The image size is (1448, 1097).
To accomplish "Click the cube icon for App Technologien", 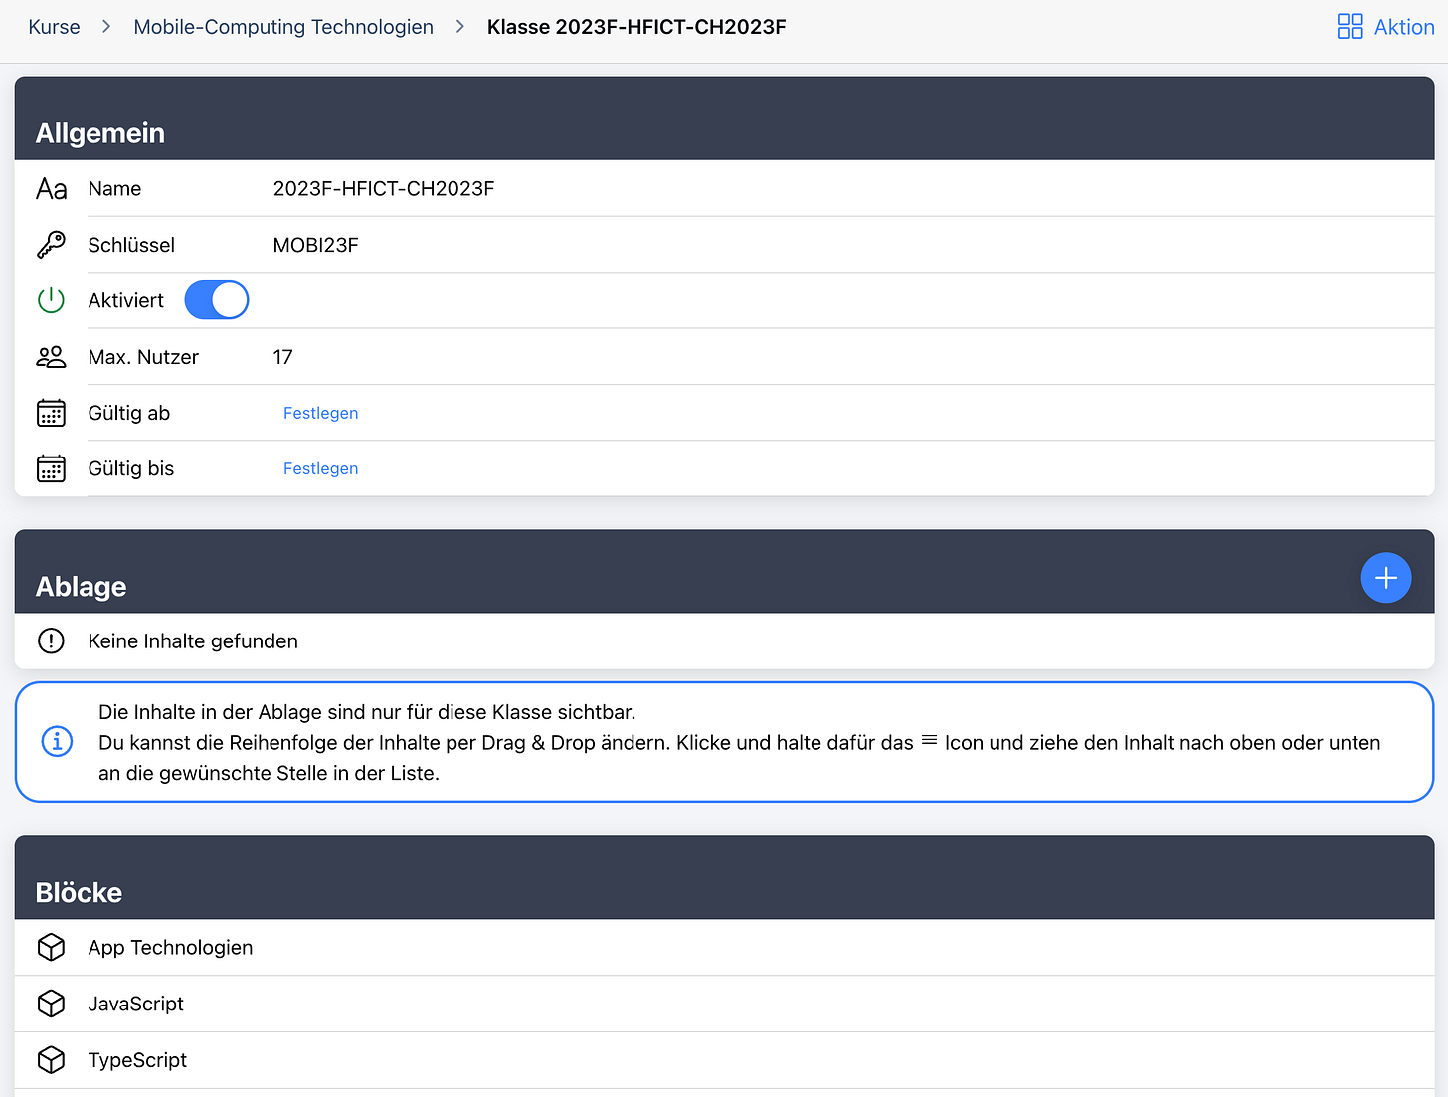I will coord(51,948).
